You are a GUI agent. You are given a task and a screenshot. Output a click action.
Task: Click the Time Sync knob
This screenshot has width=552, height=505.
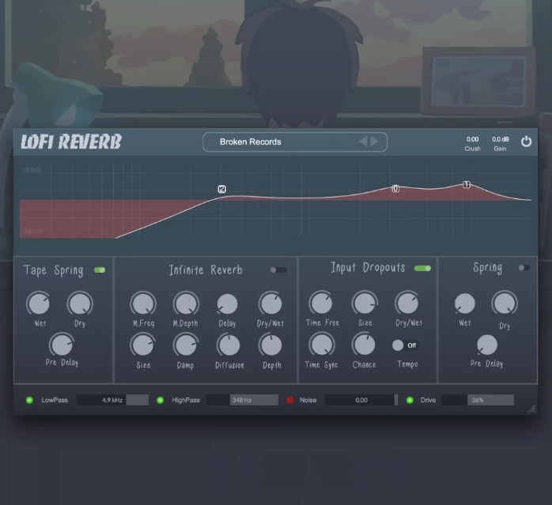pos(321,345)
